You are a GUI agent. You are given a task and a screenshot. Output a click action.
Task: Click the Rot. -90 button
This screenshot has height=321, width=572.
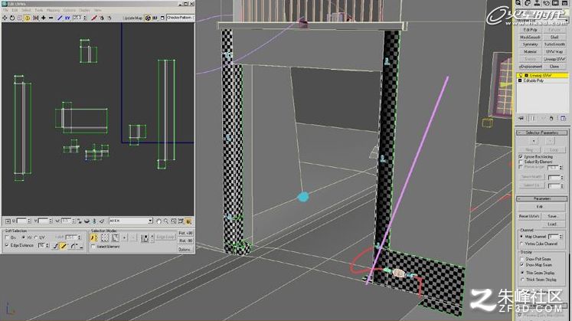(185, 241)
